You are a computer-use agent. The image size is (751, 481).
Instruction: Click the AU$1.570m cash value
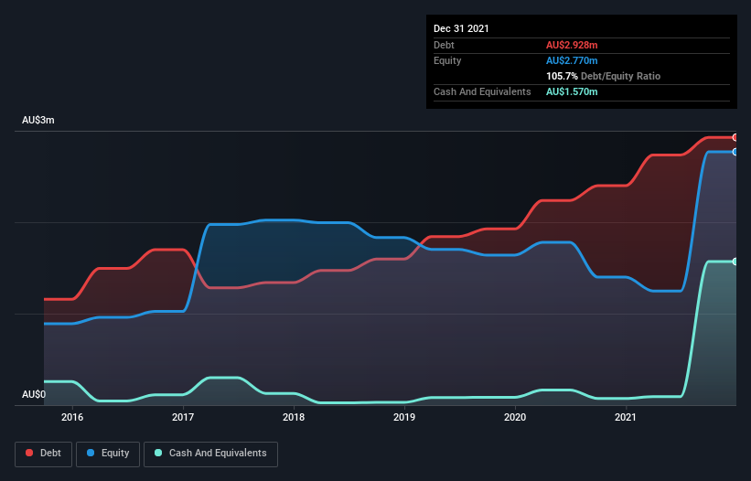[x=572, y=91]
